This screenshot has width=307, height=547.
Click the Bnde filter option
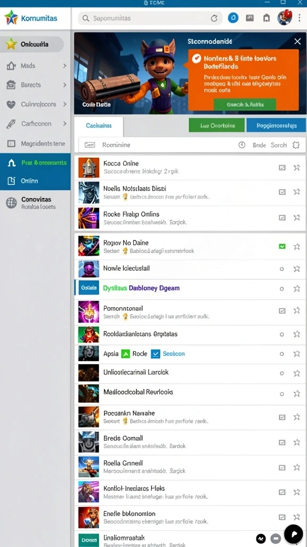coord(260,145)
